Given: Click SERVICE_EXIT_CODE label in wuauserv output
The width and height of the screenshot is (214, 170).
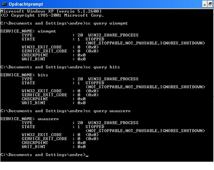Looking at the screenshot, I should click(44, 139).
